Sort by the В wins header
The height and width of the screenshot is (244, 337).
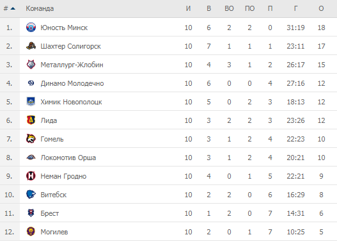click(208, 8)
